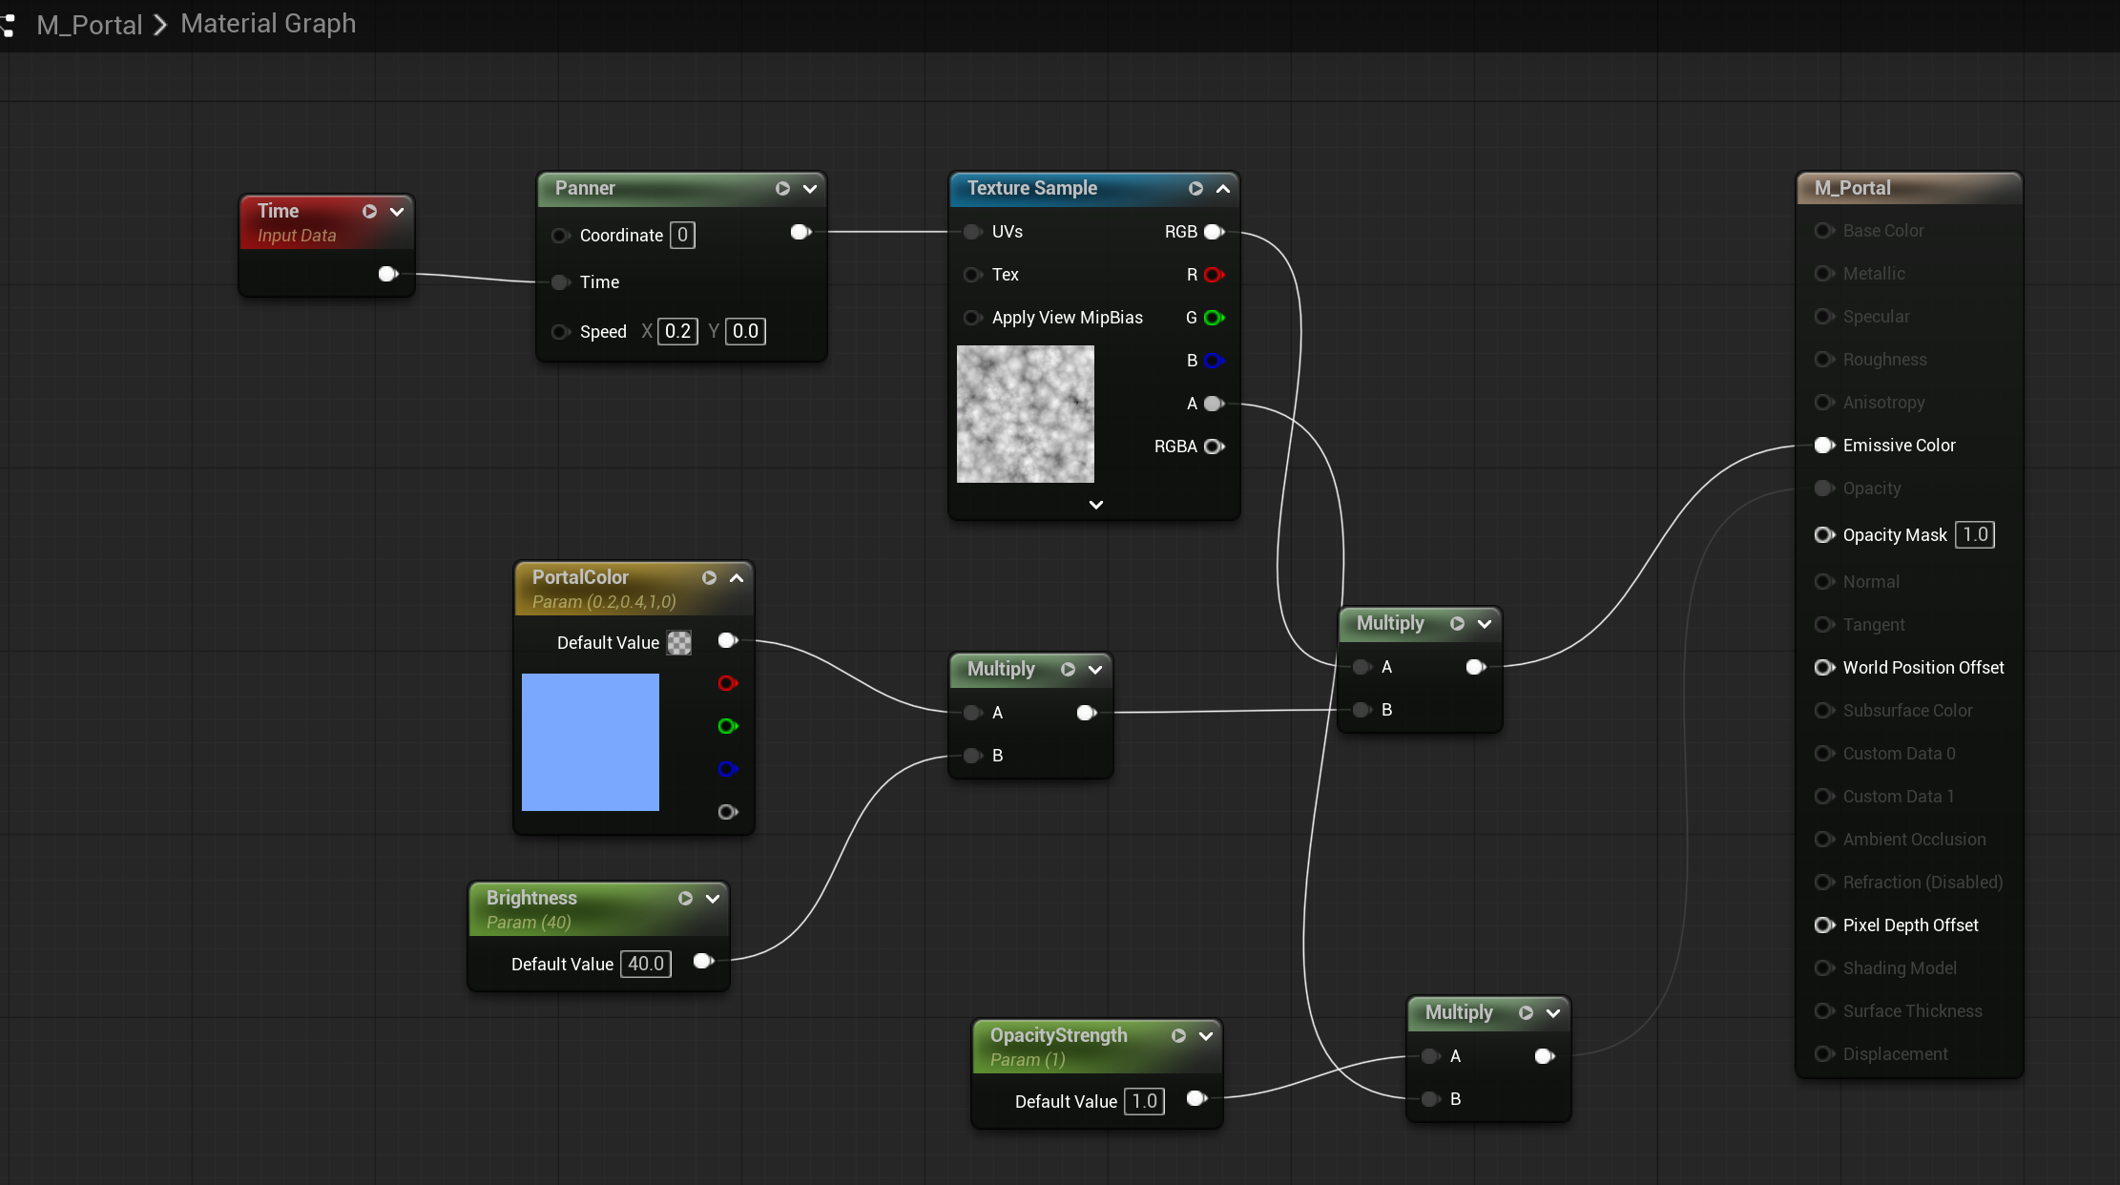The width and height of the screenshot is (2120, 1185).
Task: Toggle preview icon on Brightness node
Action: [685, 899]
